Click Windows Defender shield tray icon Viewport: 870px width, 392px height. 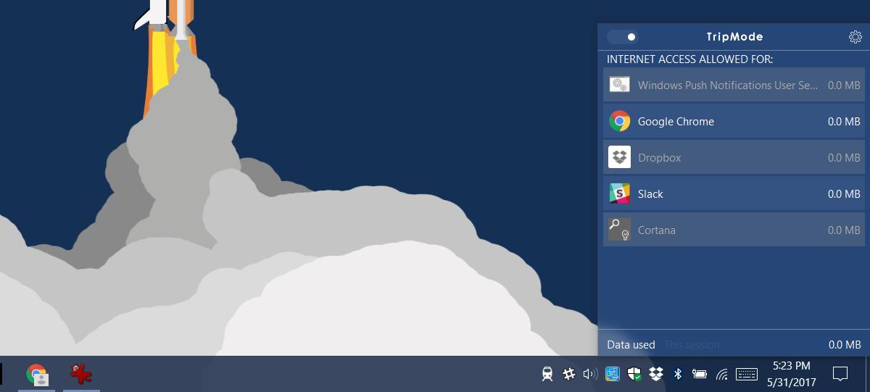(634, 374)
